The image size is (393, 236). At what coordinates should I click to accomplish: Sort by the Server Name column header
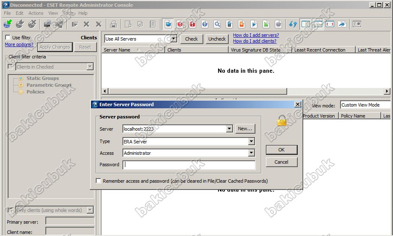[133, 50]
